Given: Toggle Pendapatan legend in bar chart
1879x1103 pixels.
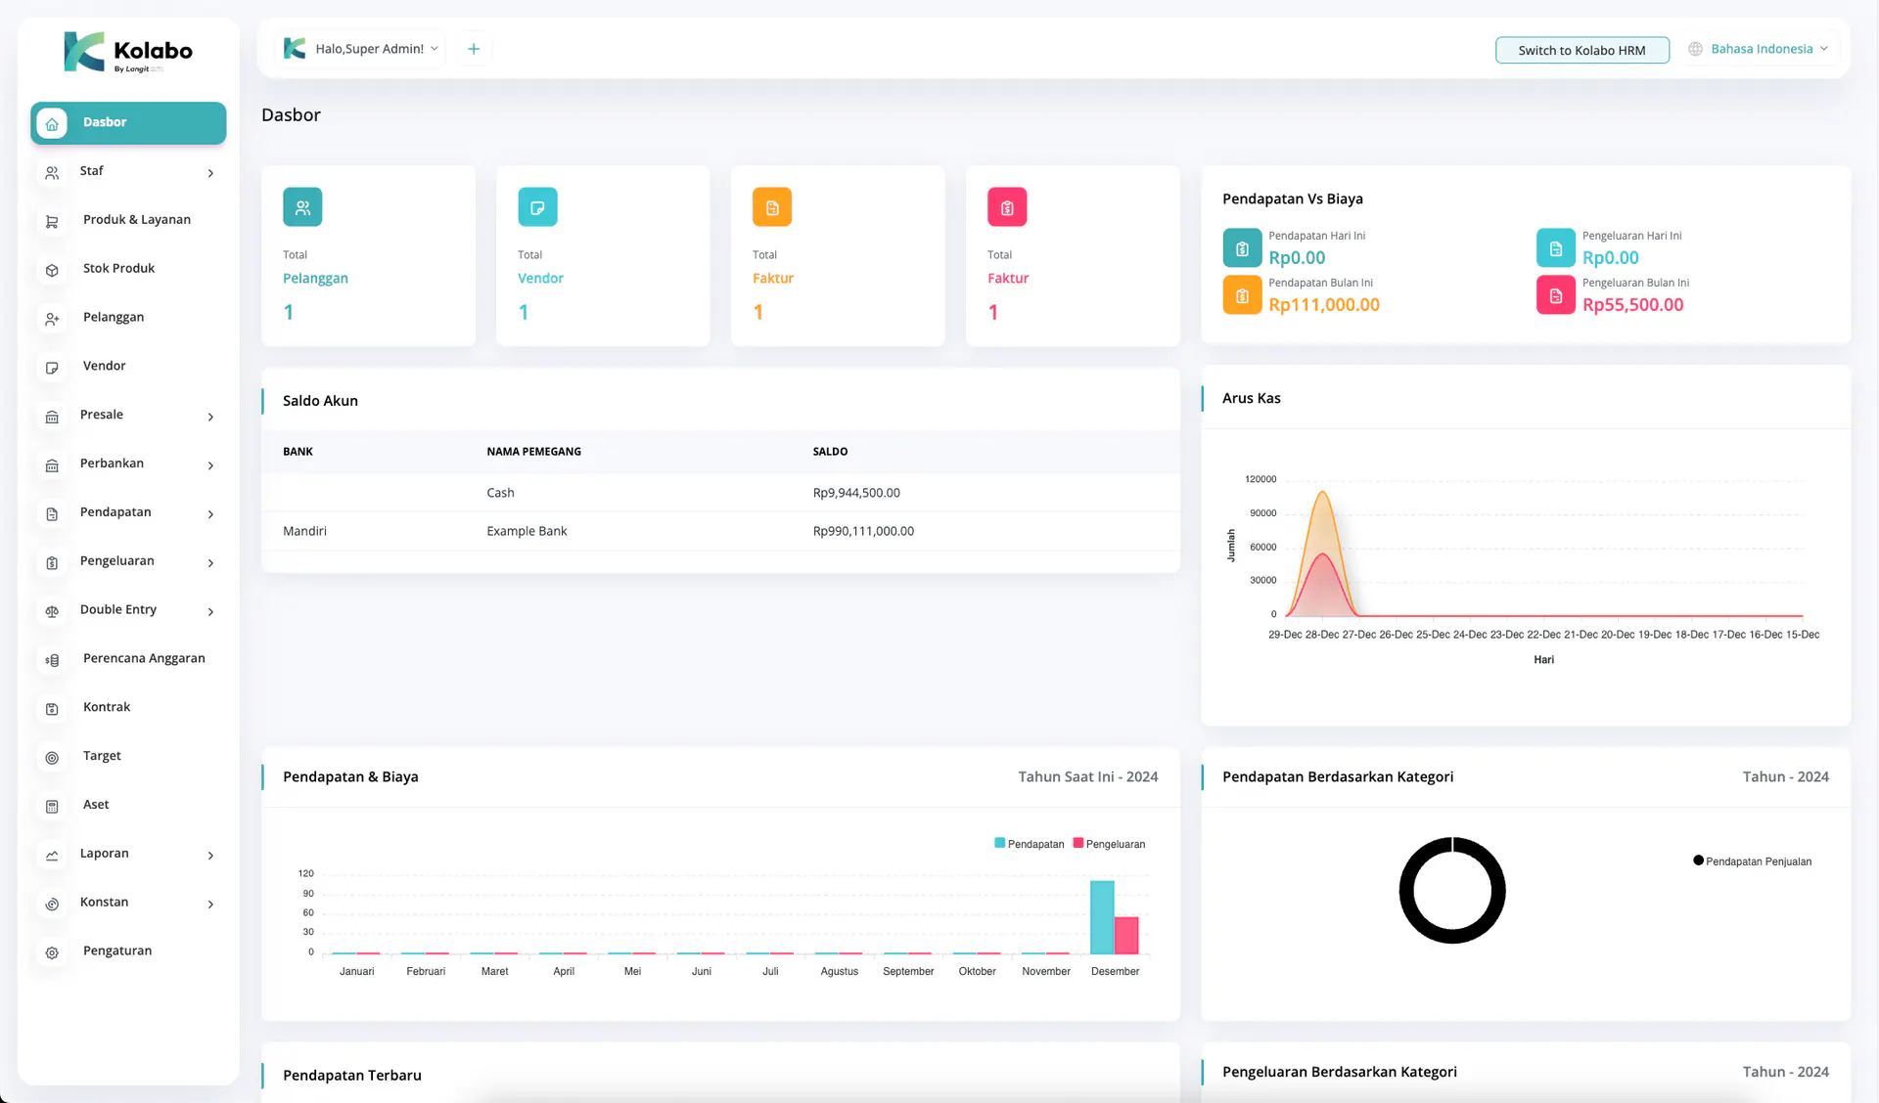Looking at the screenshot, I should click(1029, 844).
